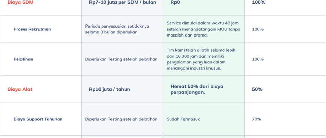Click the Service dimulai dalam 48 jam text
This screenshot has height=138, width=326.
(203, 29)
